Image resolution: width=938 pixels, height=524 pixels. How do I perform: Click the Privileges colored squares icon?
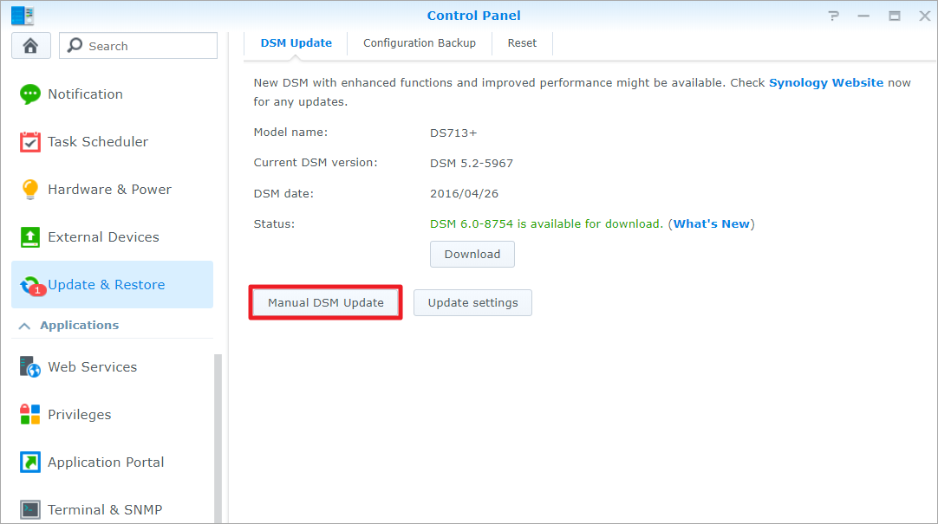pyautogui.click(x=30, y=415)
